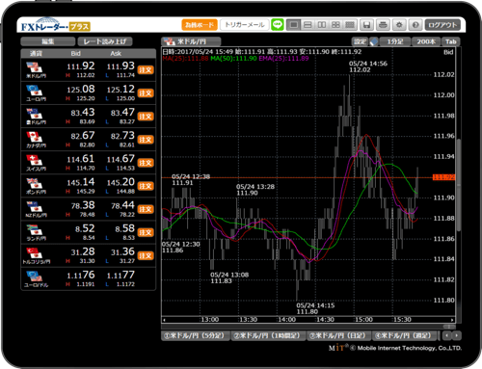Click the 145.20 Ask price for ポンド/円
The width and height of the screenshot is (482, 369).
[120, 182]
